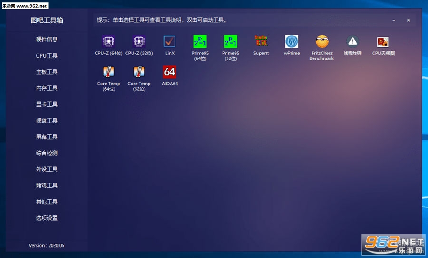428x258 pixels.
Task: Select the Core Temp (64位) icon
Action: click(108, 72)
